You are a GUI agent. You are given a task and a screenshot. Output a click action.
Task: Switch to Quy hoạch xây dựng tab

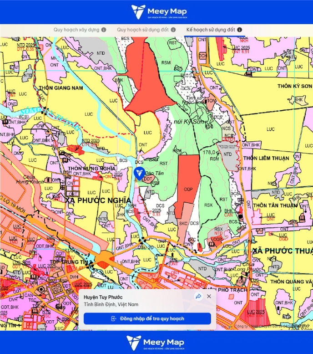click(x=76, y=30)
